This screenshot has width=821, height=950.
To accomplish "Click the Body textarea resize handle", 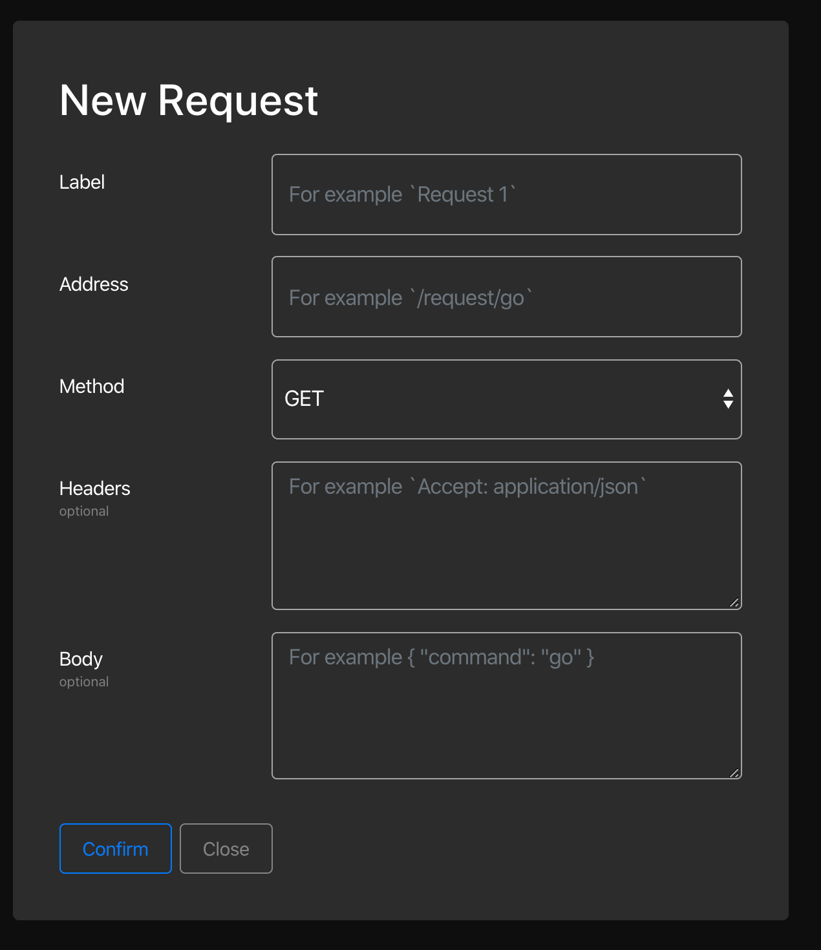I will pos(734,772).
